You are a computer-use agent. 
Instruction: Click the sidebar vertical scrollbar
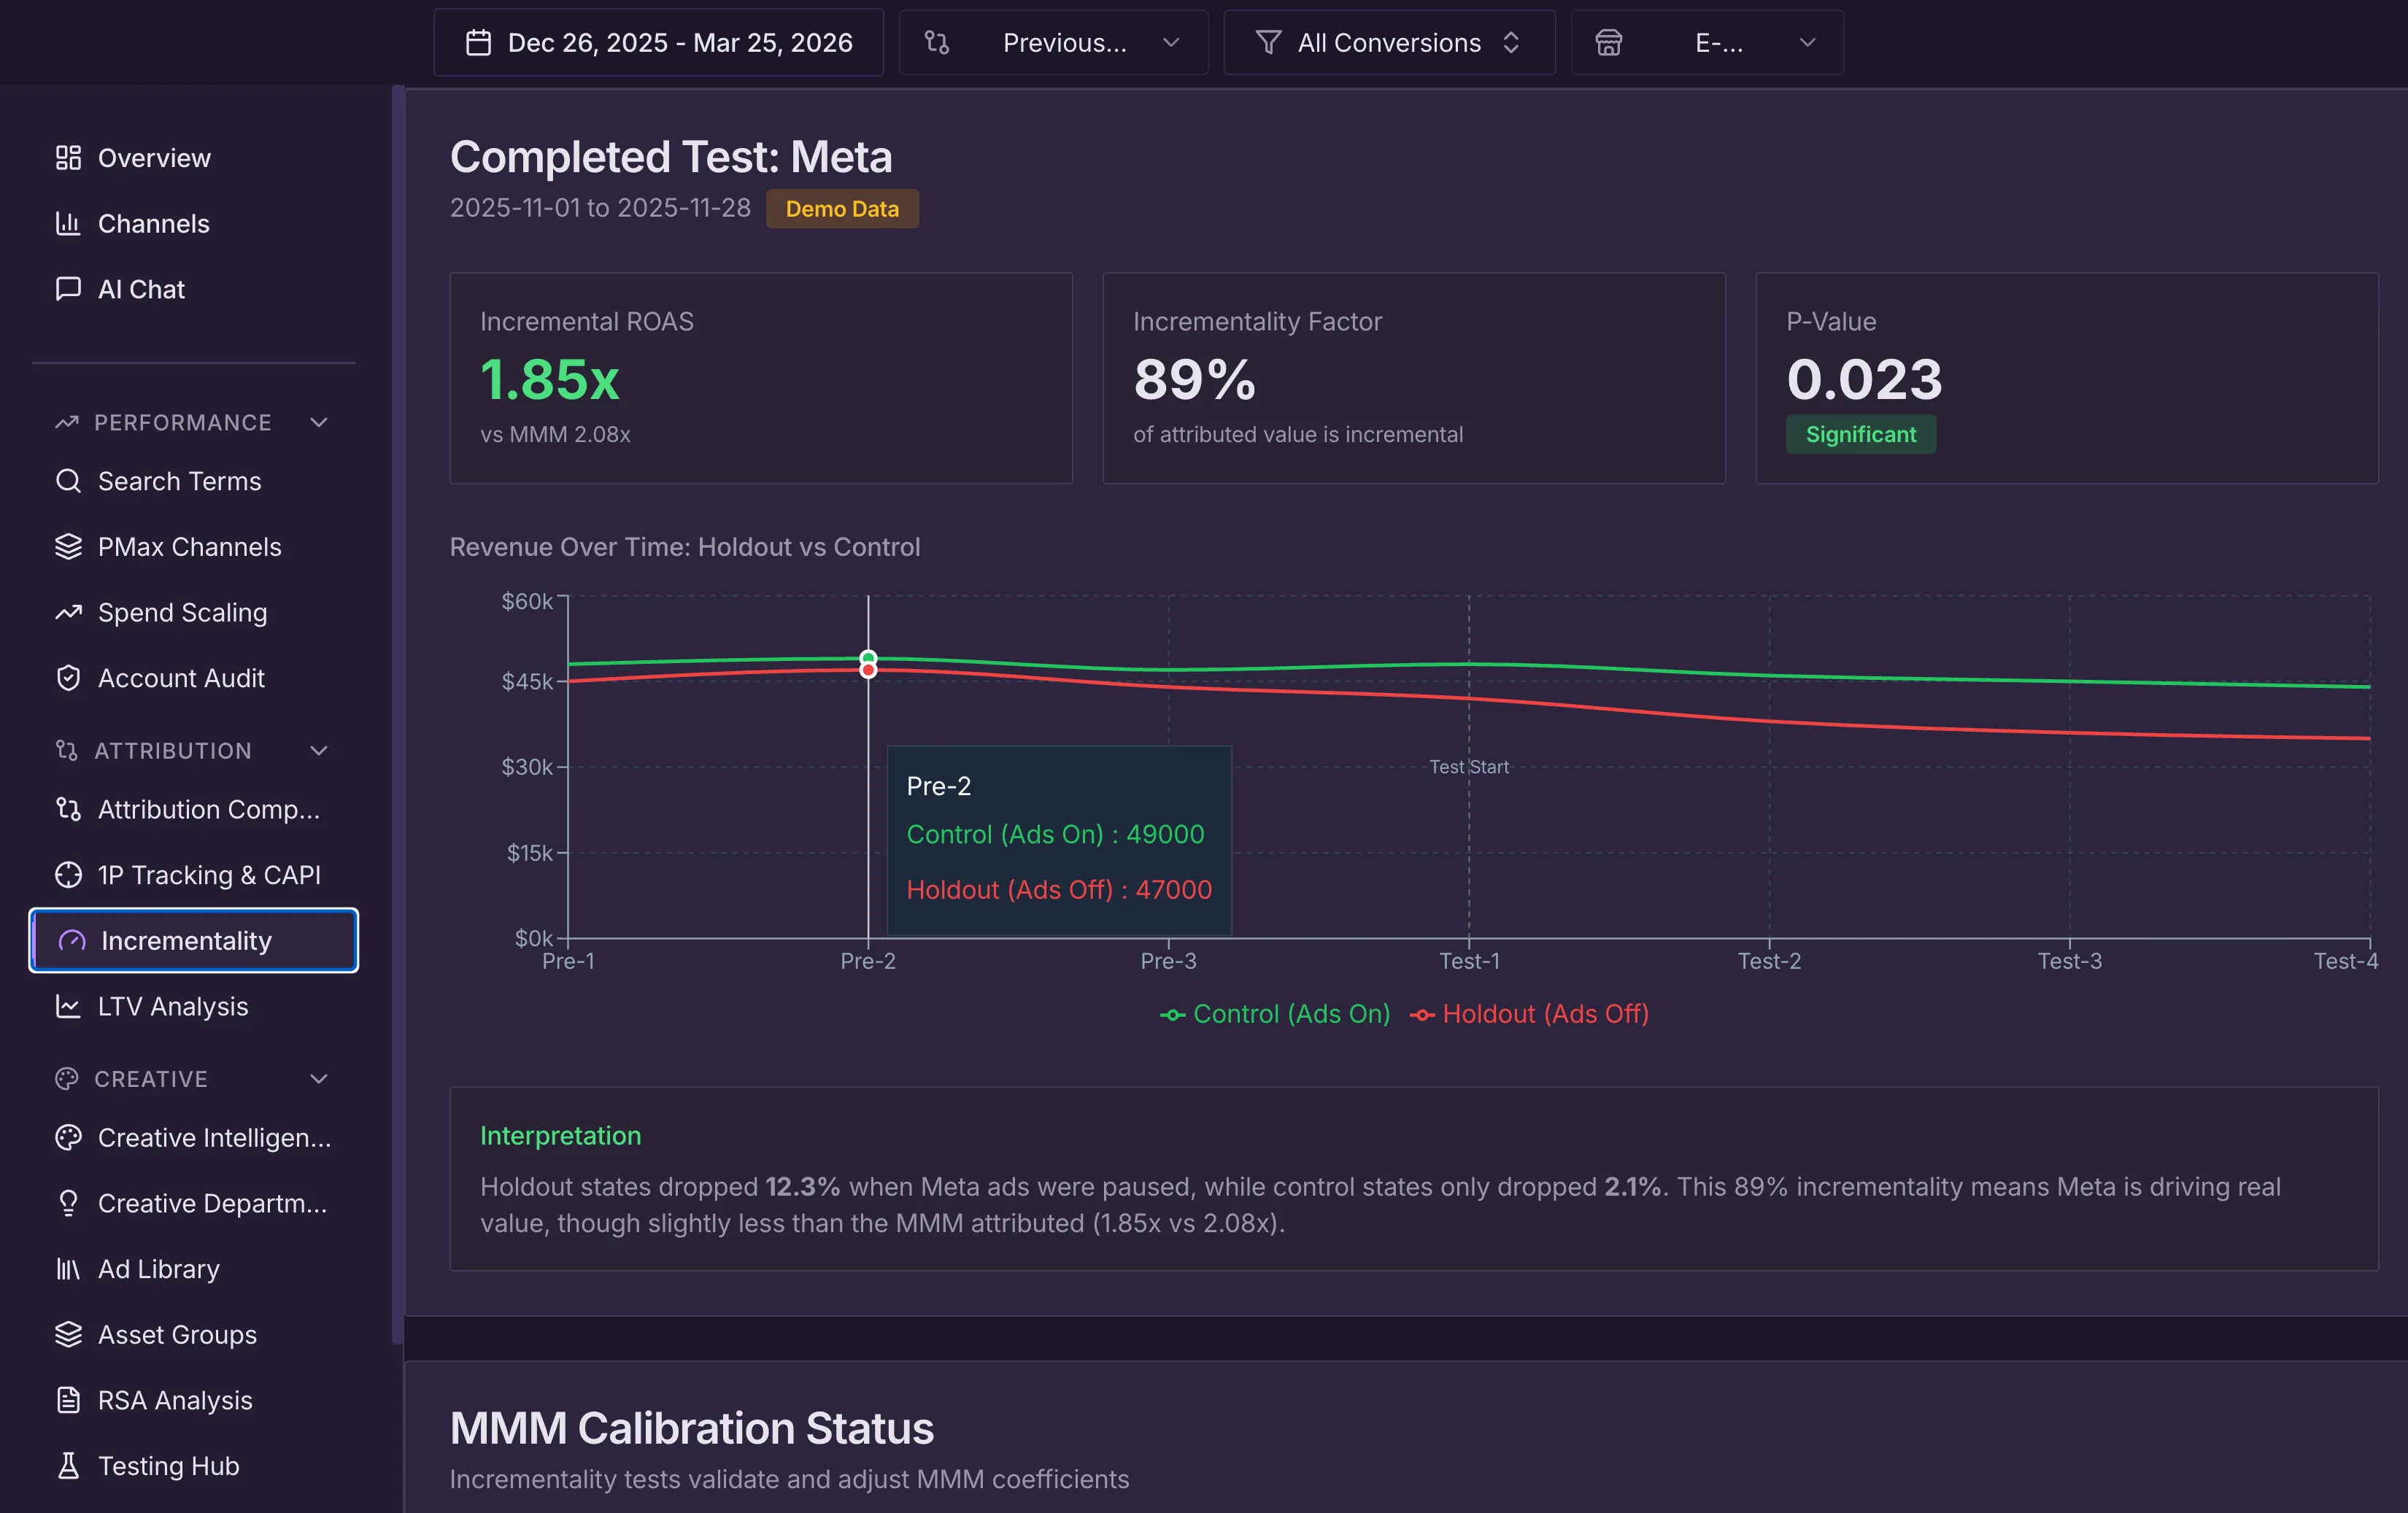tap(398, 714)
